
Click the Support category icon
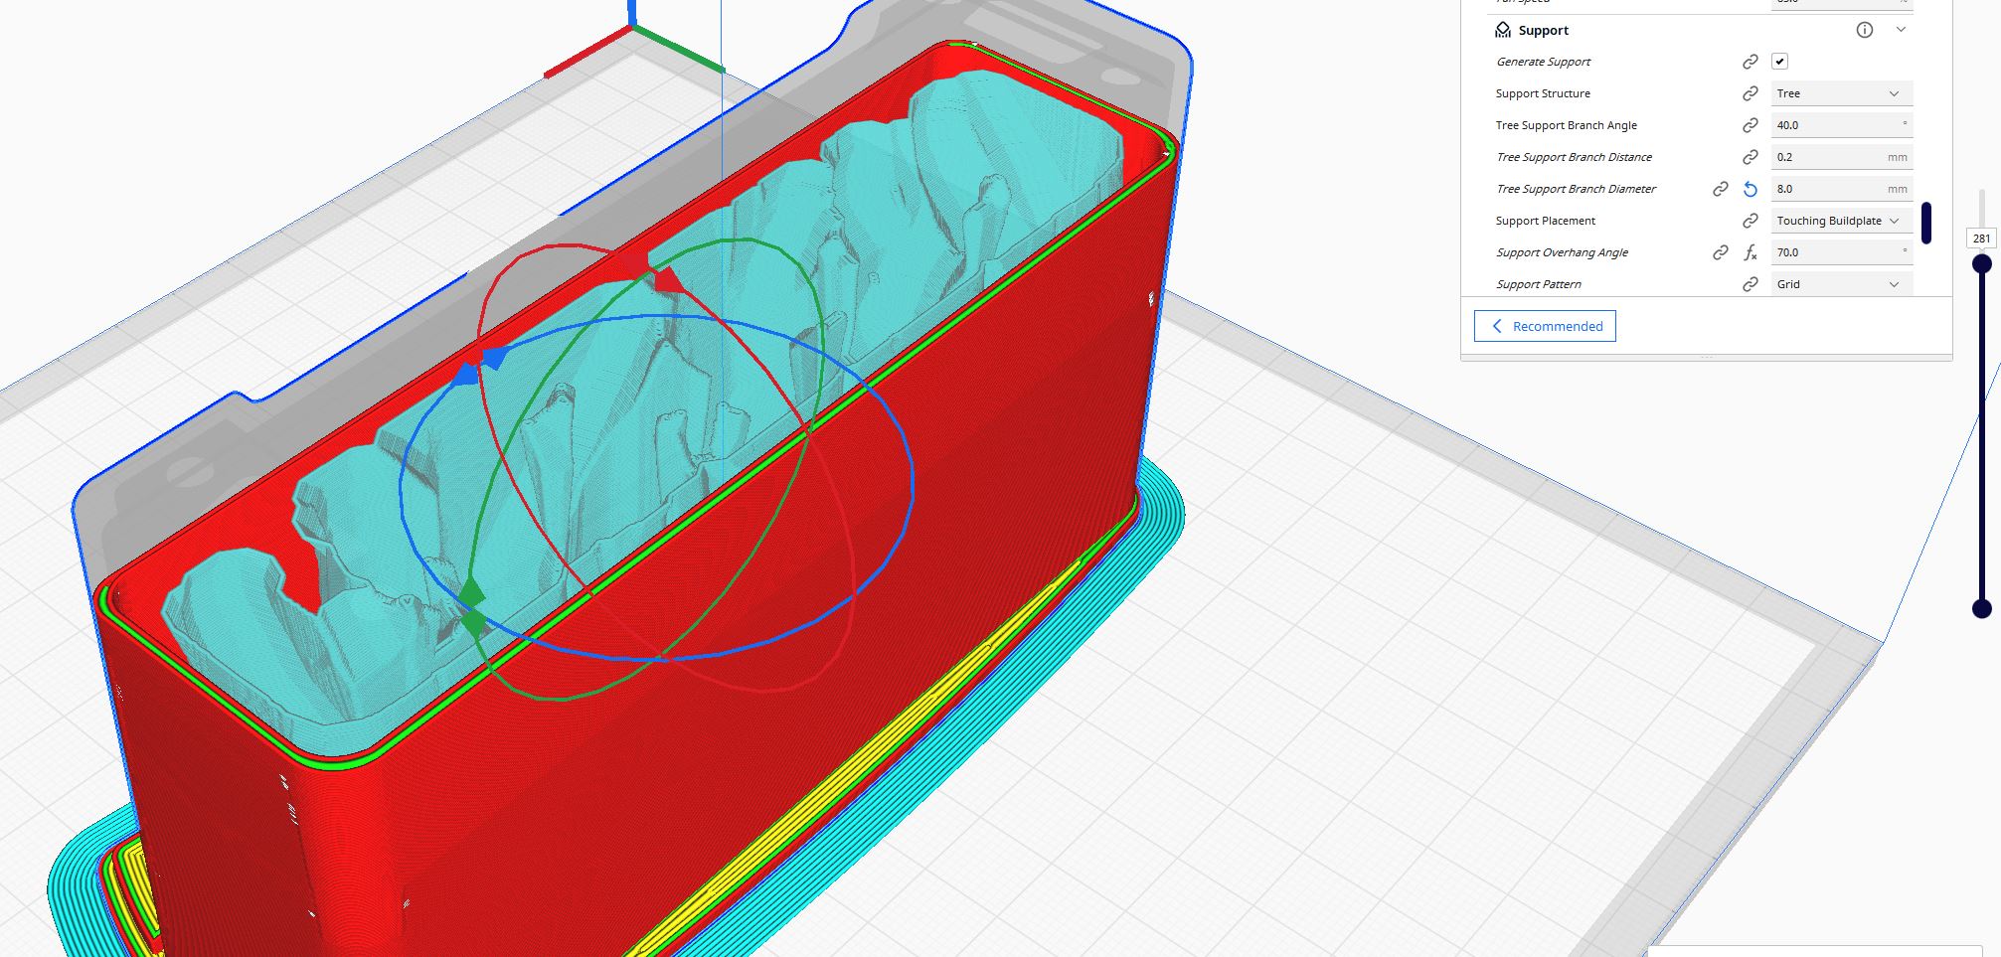tap(1503, 31)
